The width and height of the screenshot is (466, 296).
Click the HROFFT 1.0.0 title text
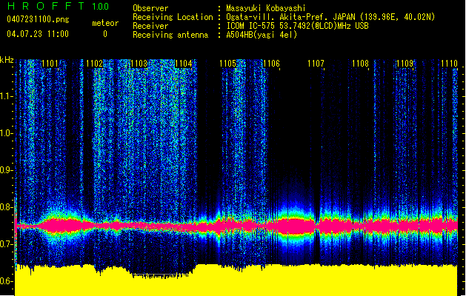tap(59, 6)
